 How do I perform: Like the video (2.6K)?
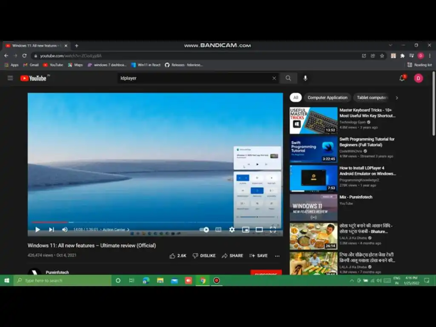coord(178,255)
